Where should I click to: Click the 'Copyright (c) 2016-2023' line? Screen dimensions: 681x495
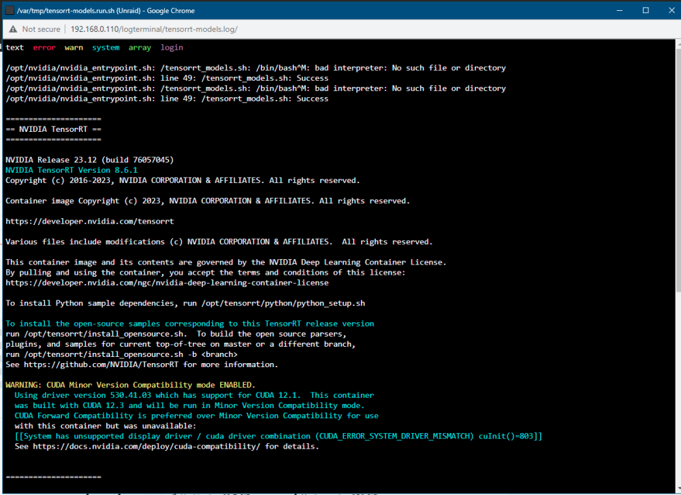click(183, 180)
